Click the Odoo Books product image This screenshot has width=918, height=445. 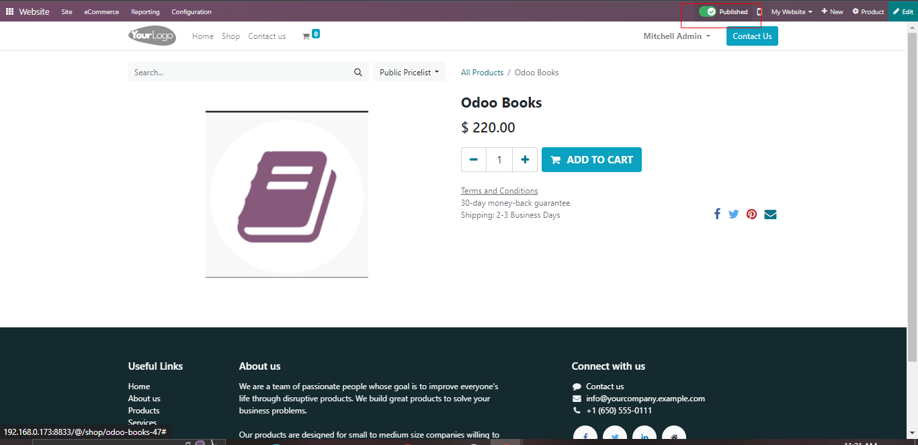pos(287,195)
